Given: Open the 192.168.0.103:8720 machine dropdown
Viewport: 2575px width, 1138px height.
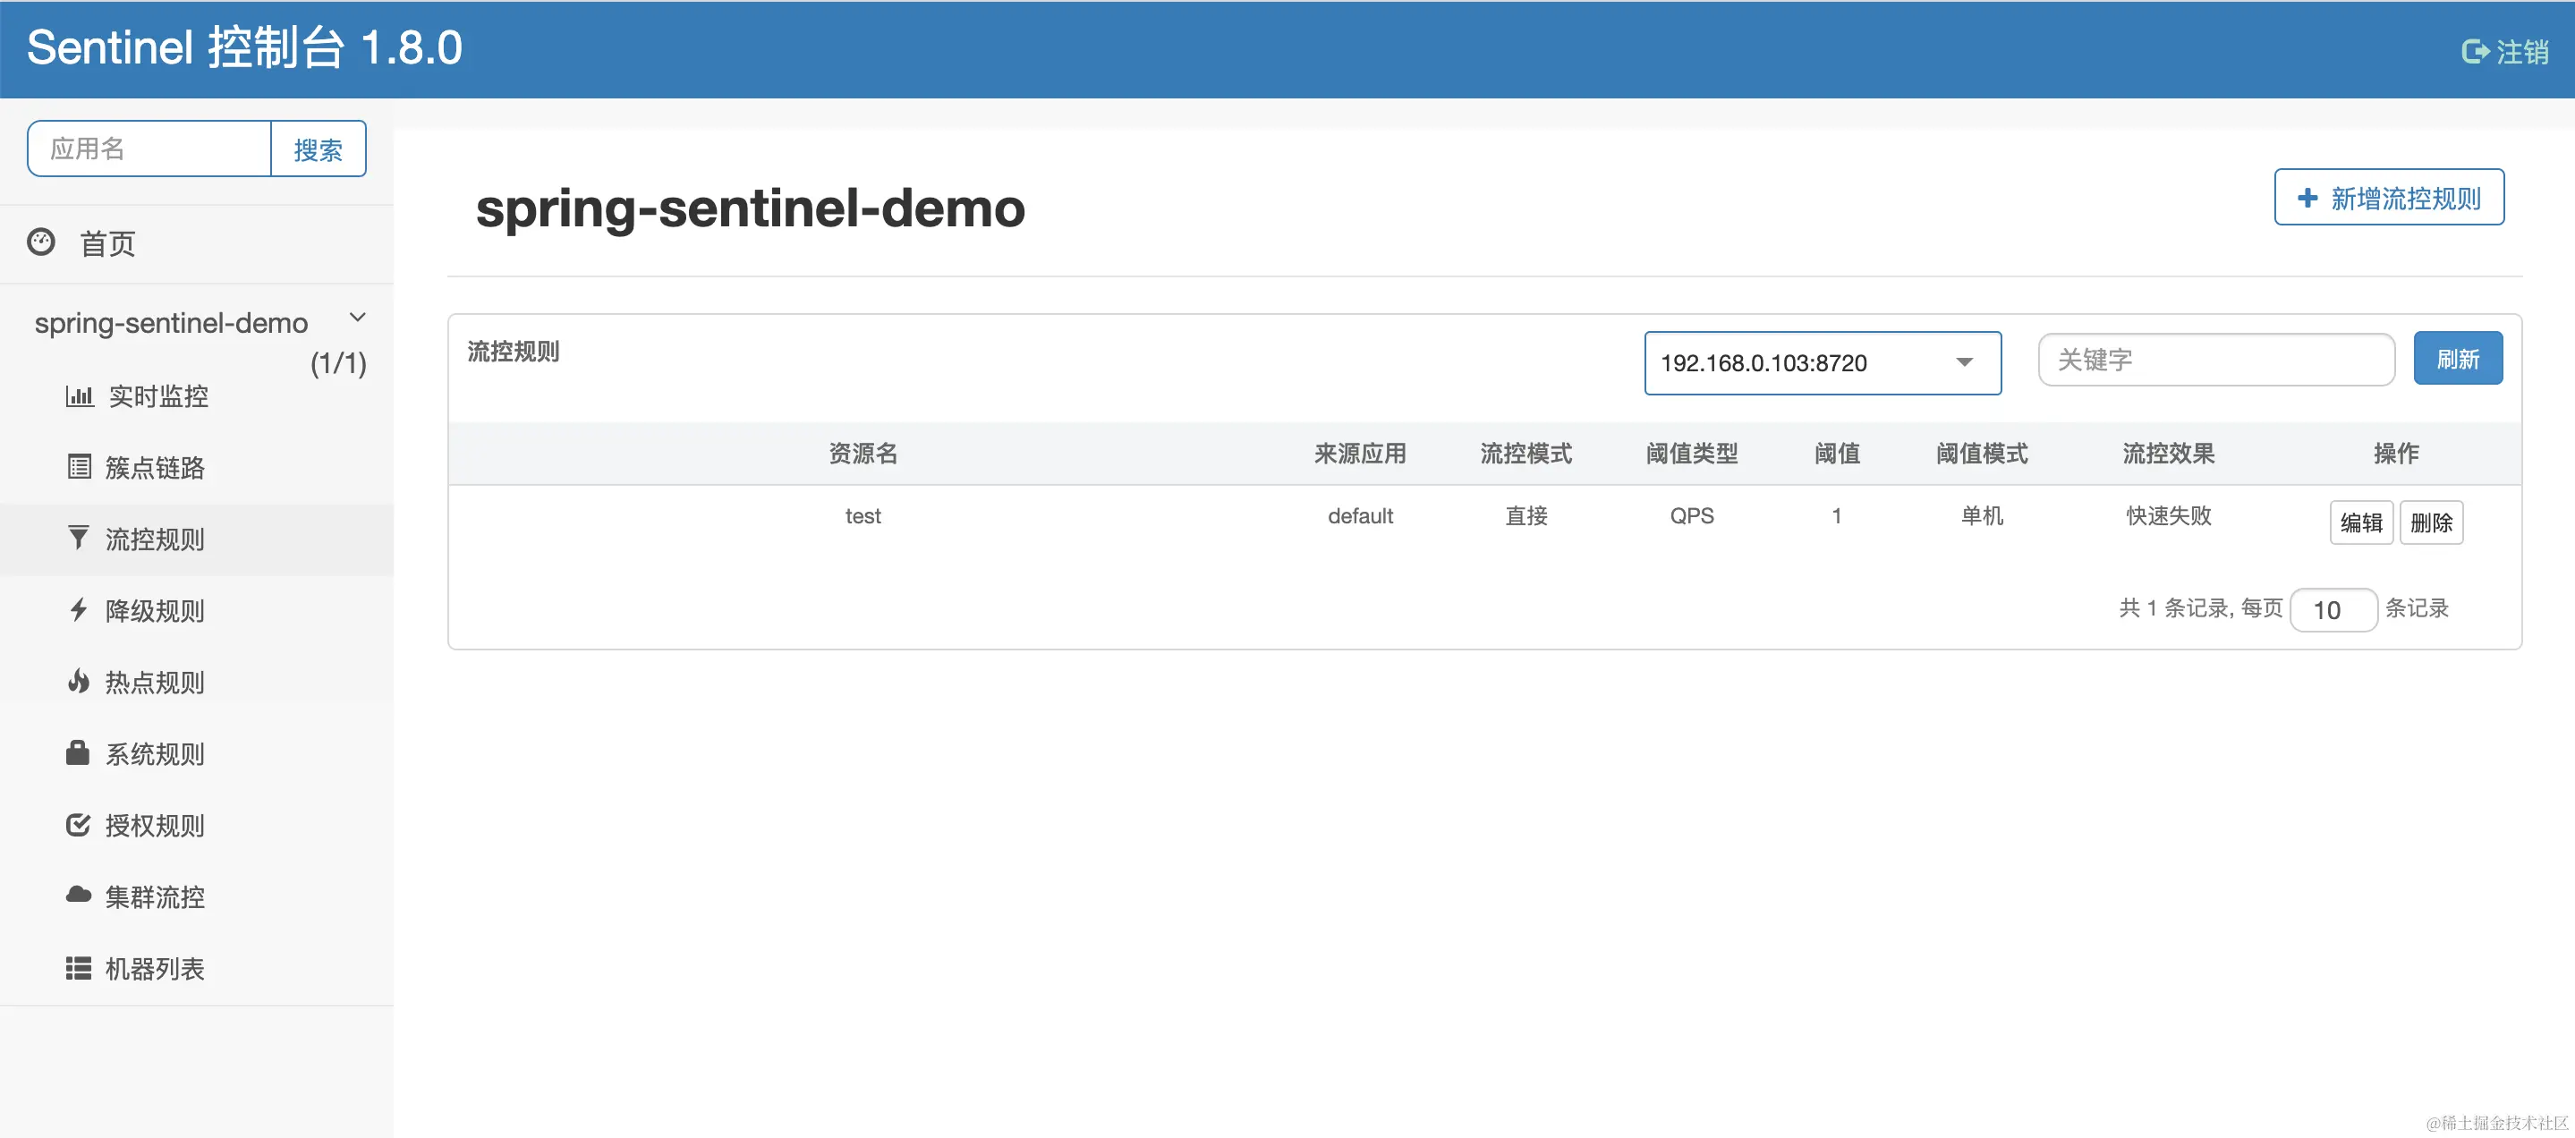Looking at the screenshot, I should 1822,362.
